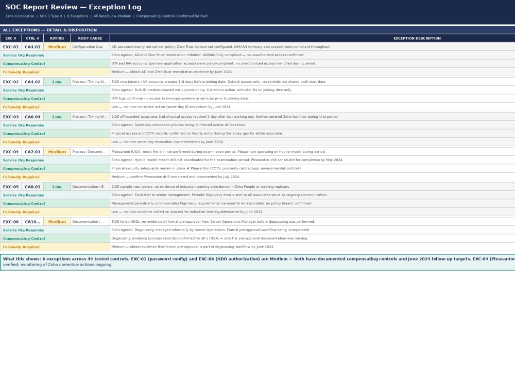Viewport: 515px width, 386px height.
Task: Click Service Org Response label under EXC-03
Action: [55, 125]
